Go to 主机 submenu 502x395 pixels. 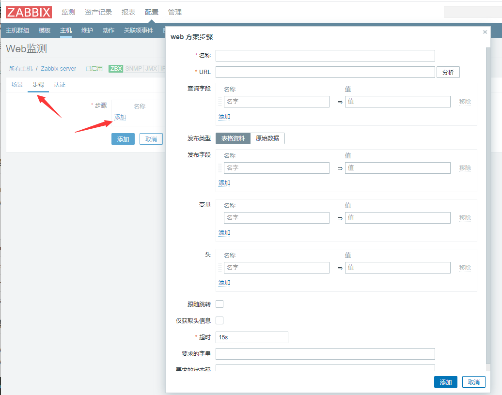click(x=66, y=30)
